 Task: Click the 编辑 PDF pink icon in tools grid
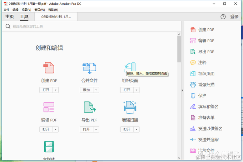(49, 107)
